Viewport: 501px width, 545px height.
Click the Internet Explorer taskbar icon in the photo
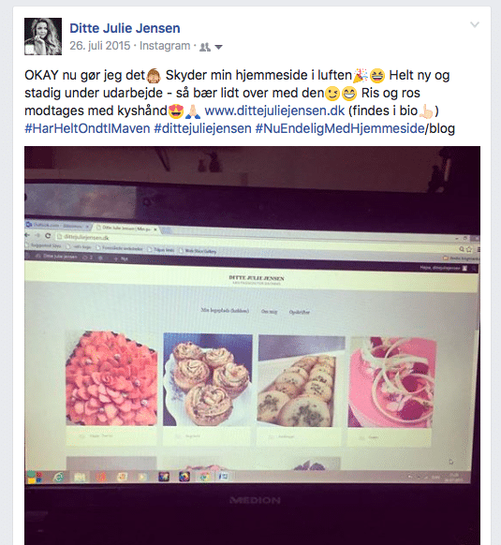(x=58, y=477)
